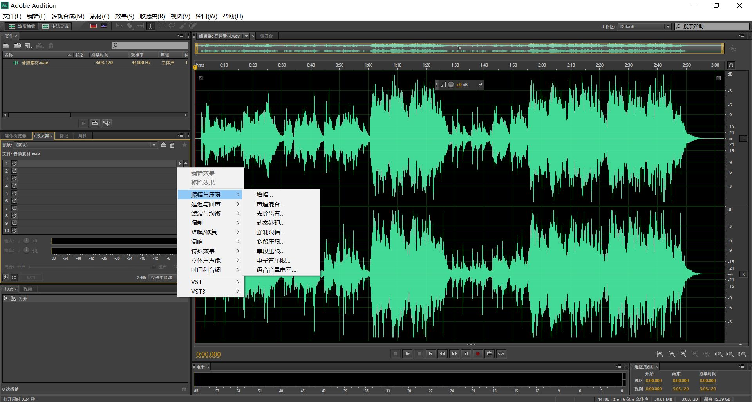The image size is (752, 402).
Task: Select the Marquee Selection tool
Action: point(161,26)
